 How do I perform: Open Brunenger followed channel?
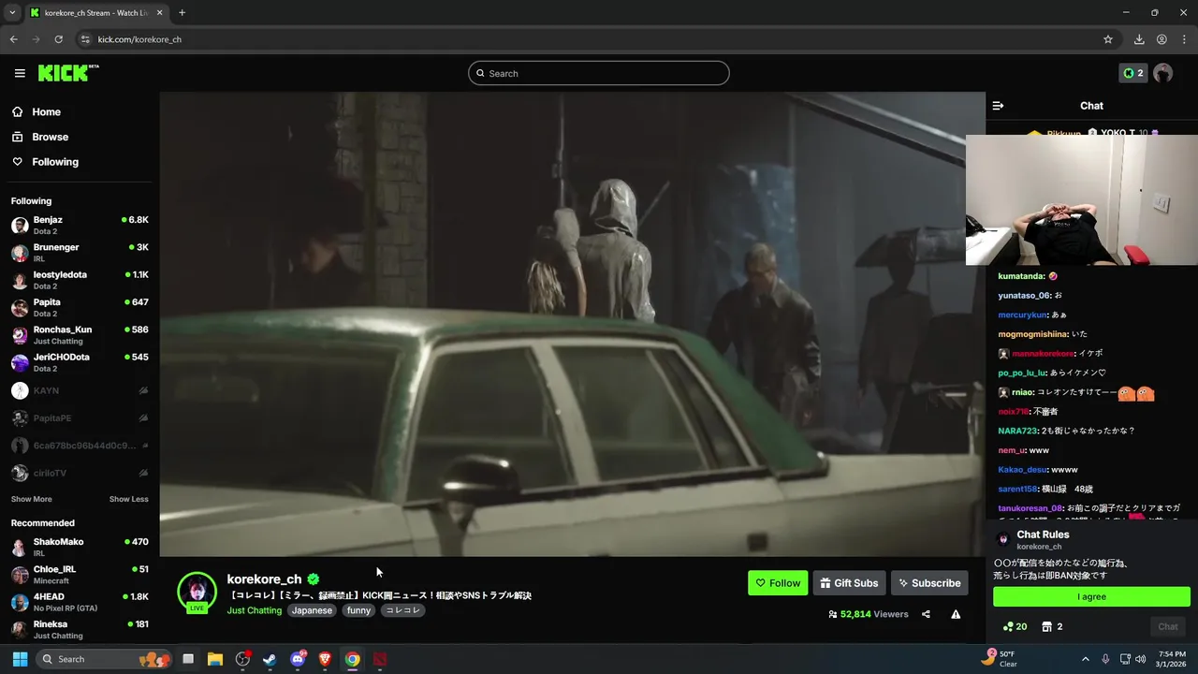coord(80,253)
